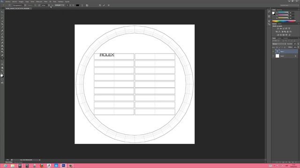
Task: Add Curves adjustment icon
Action: 283,28
